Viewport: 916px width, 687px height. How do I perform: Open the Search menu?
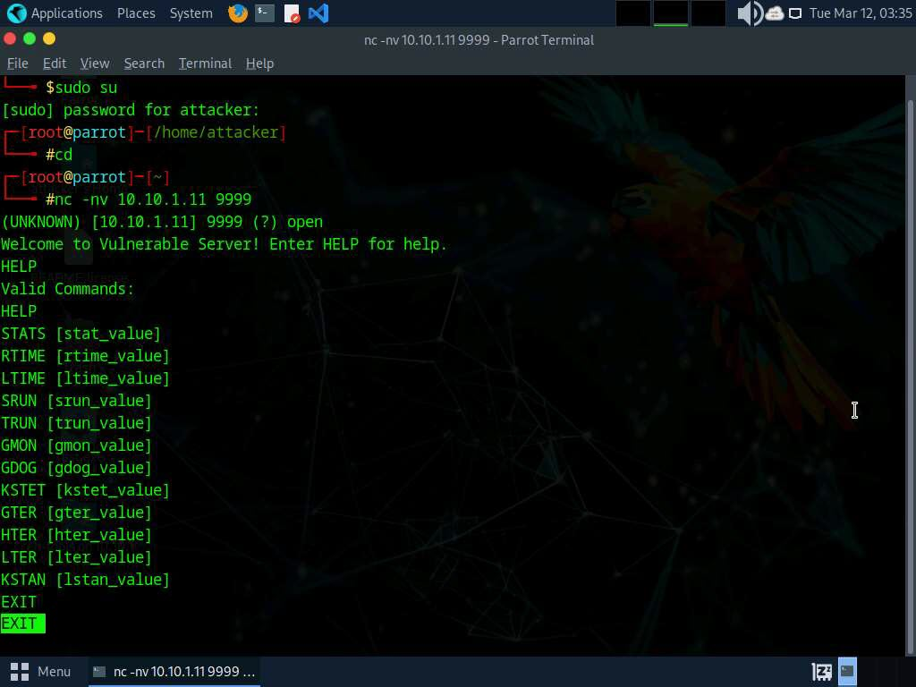tap(144, 64)
